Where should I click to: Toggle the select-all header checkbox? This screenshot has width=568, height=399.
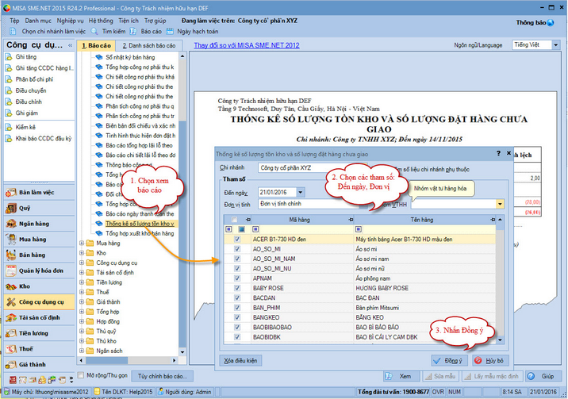pyautogui.click(x=235, y=220)
